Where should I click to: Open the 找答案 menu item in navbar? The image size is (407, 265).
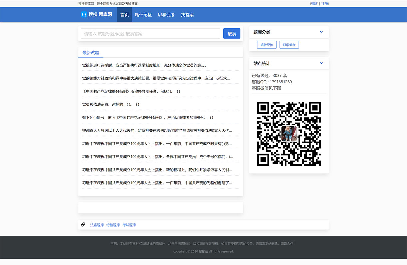[187, 14]
